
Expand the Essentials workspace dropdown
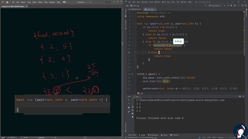(x=82, y=2)
